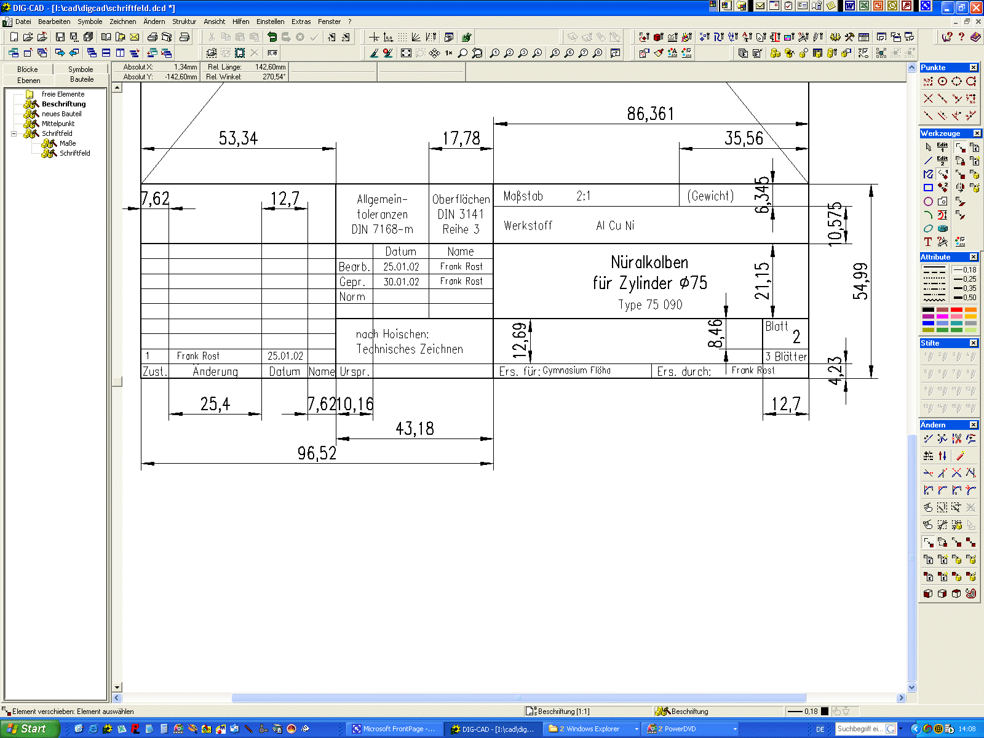This screenshot has height=738, width=984.
Task: Select the ellipse drawing tool
Action: [x=928, y=228]
